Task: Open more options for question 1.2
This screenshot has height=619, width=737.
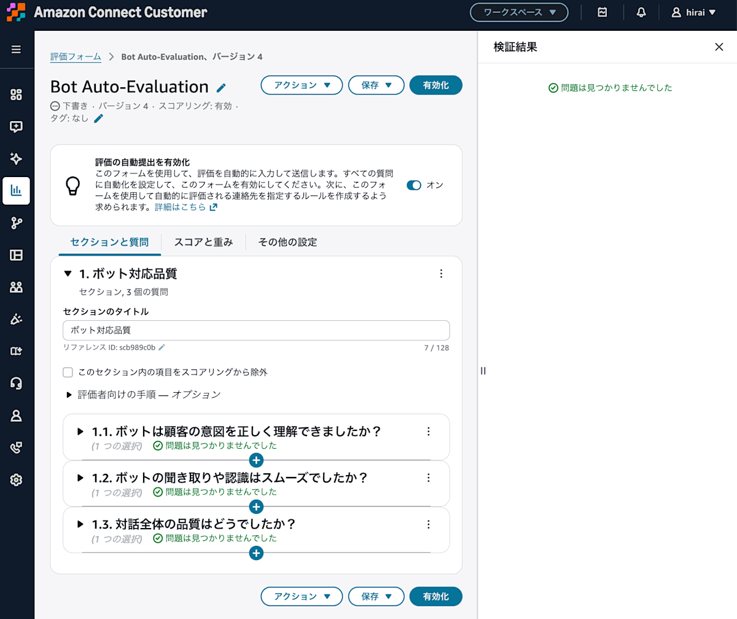Action: click(x=429, y=478)
